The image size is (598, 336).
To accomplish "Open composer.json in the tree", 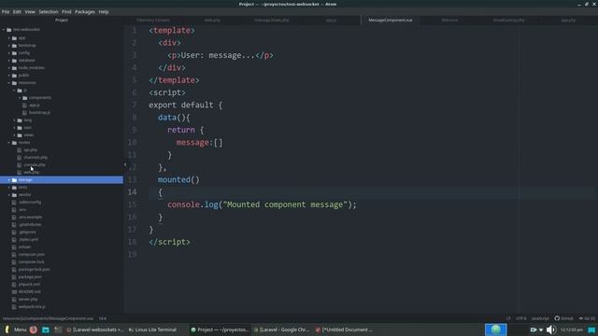I will [x=32, y=255].
